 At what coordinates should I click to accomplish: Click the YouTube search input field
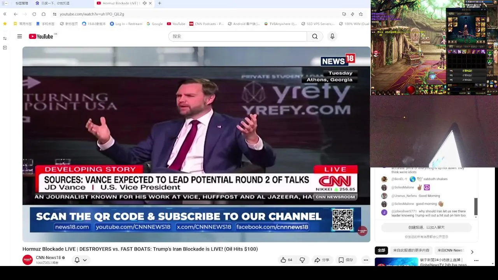237,36
